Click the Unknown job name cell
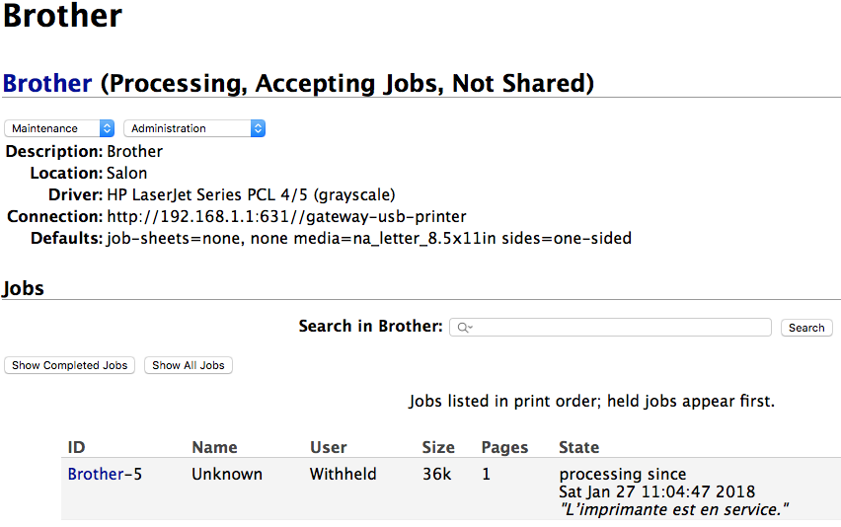The width and height of the screenshot is (841, 527). point(227,475)
